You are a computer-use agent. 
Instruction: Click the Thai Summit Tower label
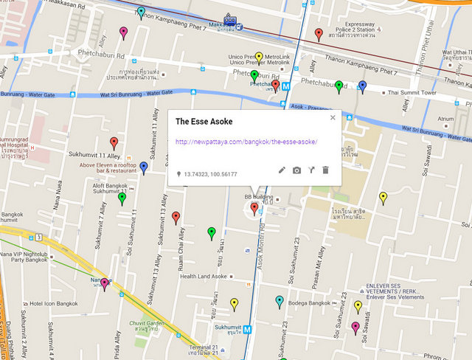412,93
